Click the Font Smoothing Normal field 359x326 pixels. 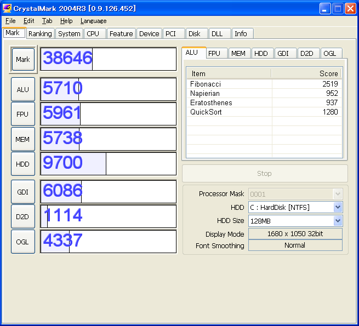295,245
